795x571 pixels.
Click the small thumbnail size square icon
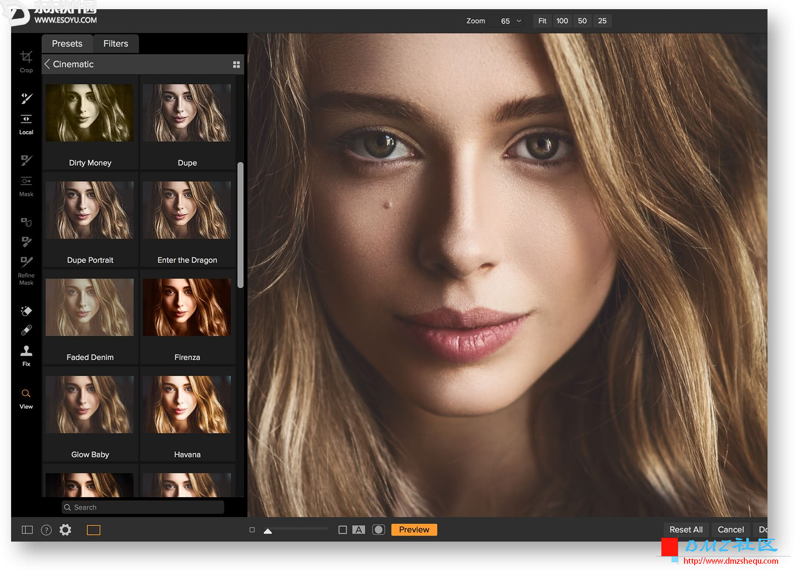tap(252, 530)
